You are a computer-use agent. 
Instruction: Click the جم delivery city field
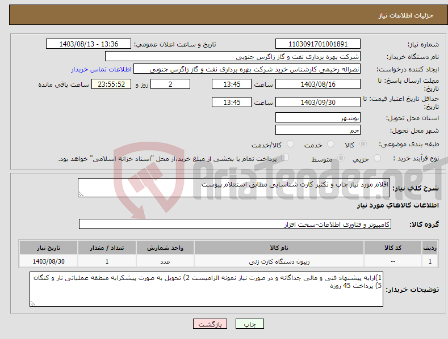[x=318, y=130]
